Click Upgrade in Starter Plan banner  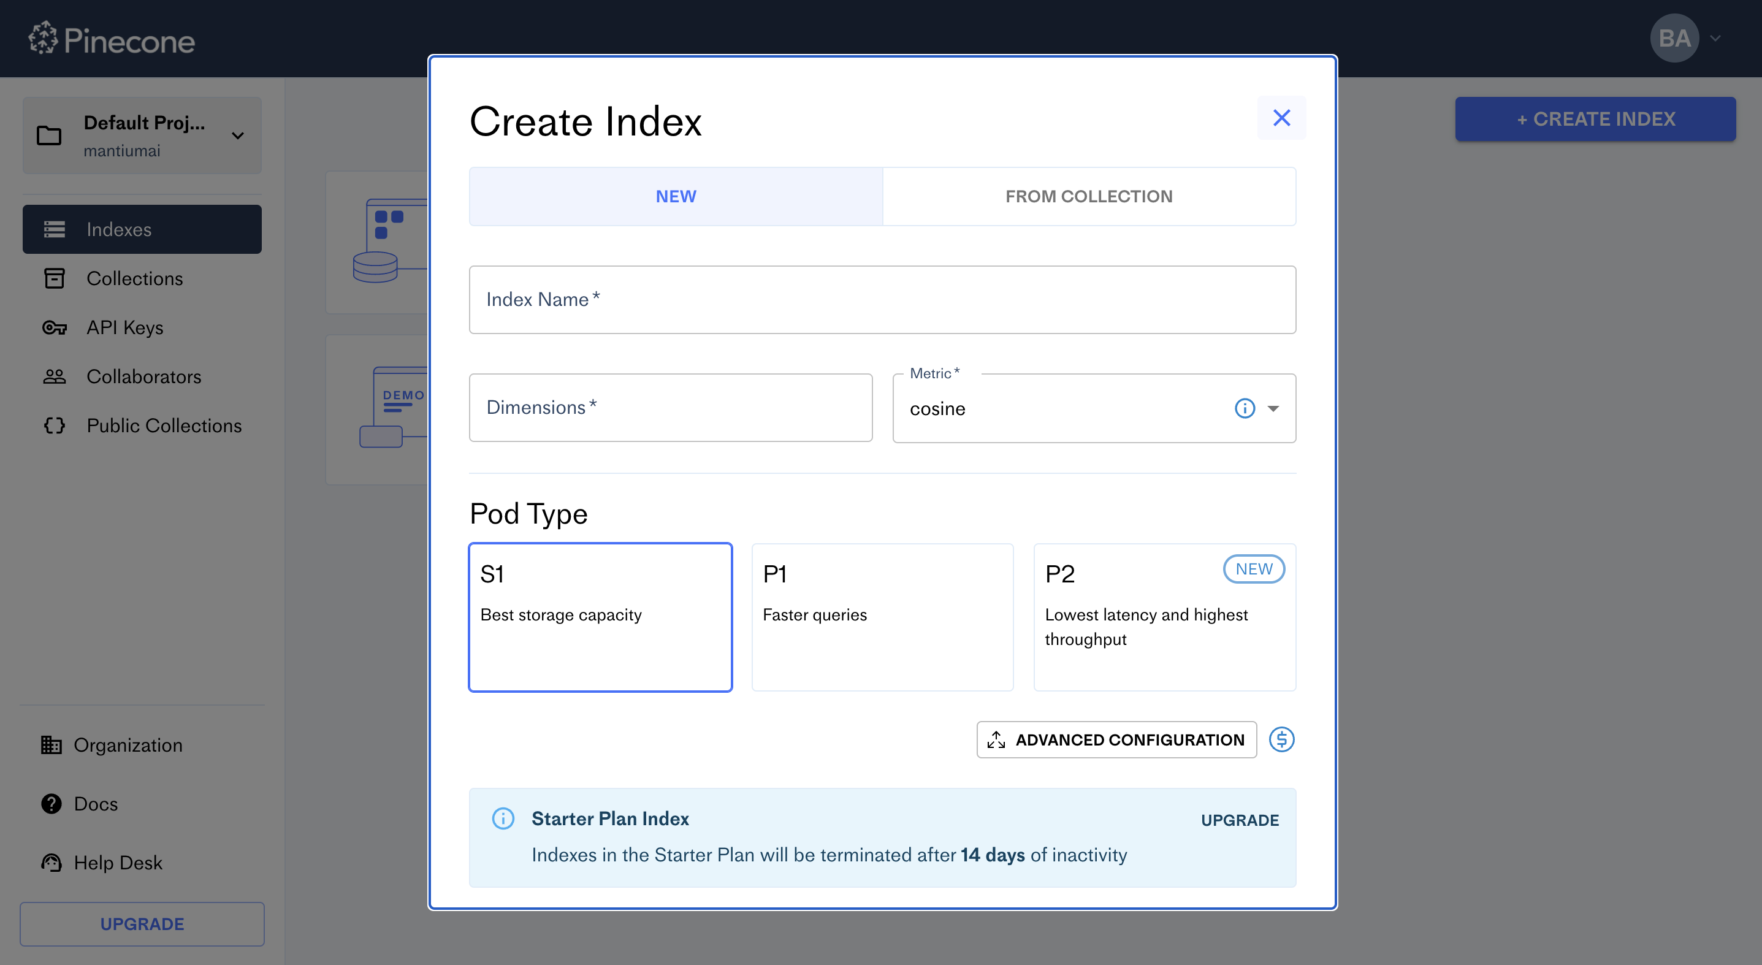(1240, 820)
